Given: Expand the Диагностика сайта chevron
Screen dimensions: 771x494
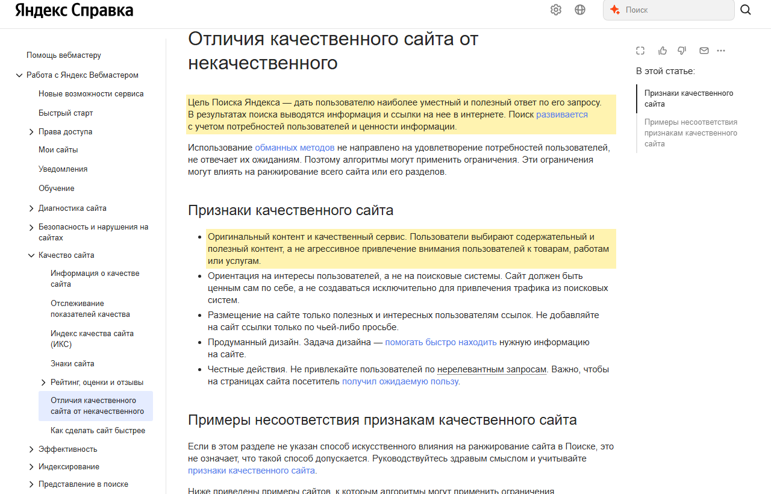Looking at the screenshot, I should tap(31, 208).
